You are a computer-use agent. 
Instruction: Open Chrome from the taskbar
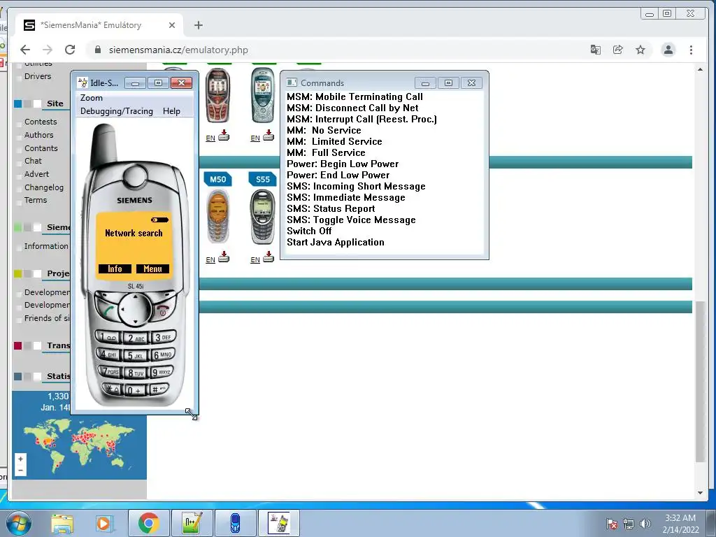[x=148, y=523]
